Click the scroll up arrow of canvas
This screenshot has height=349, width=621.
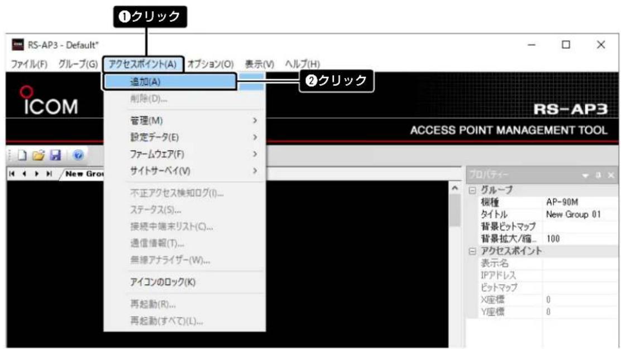pyautogui.click(x=455, y=188)
